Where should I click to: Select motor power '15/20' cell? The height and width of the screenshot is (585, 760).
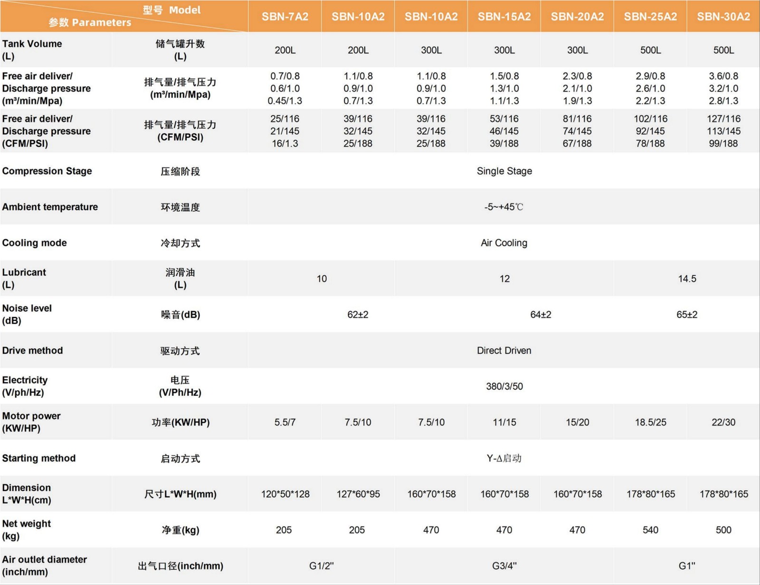[578, 422]
